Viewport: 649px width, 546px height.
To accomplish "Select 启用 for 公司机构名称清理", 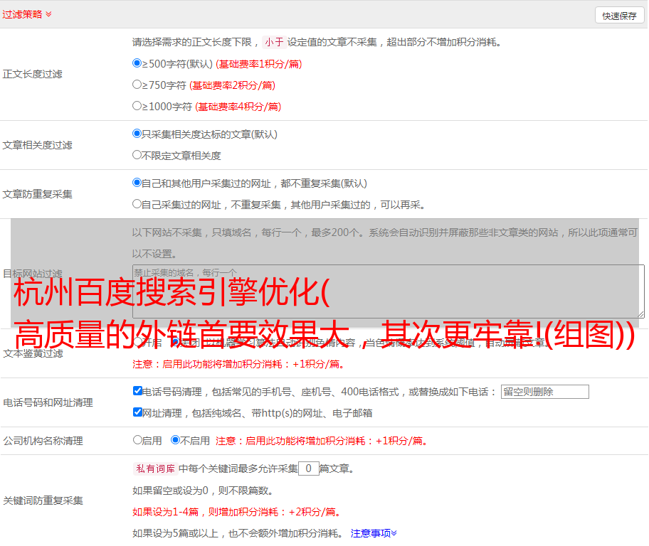I will coord(137,440).
